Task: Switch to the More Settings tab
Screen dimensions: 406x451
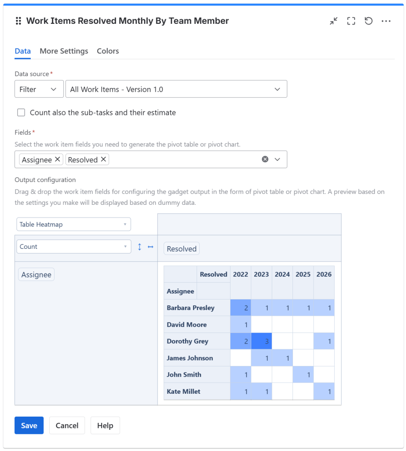Action: [x=64, y=51]
